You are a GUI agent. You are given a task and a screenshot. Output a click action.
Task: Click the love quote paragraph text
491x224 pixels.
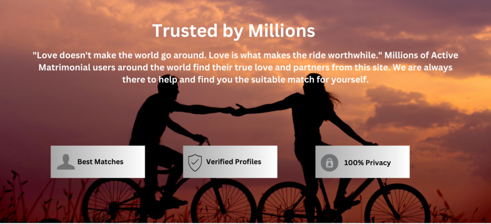point(245,68)
